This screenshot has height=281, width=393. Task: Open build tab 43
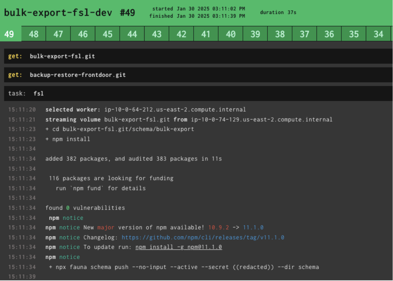click(157, 34)
